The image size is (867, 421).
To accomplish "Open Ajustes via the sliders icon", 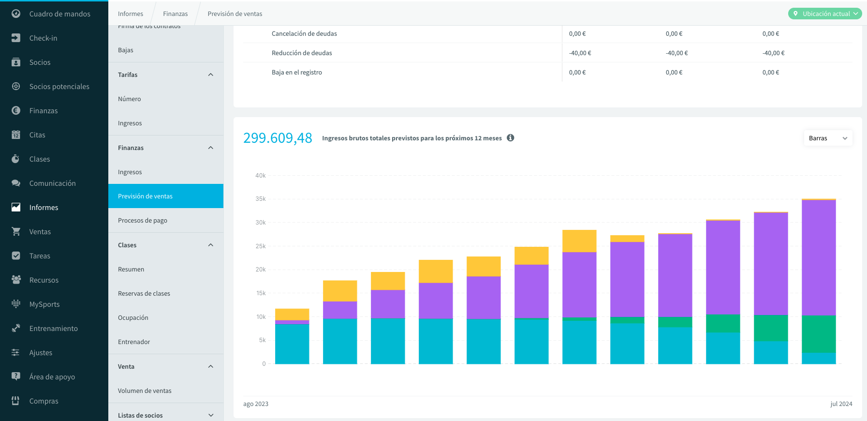I will pos(16,352).
